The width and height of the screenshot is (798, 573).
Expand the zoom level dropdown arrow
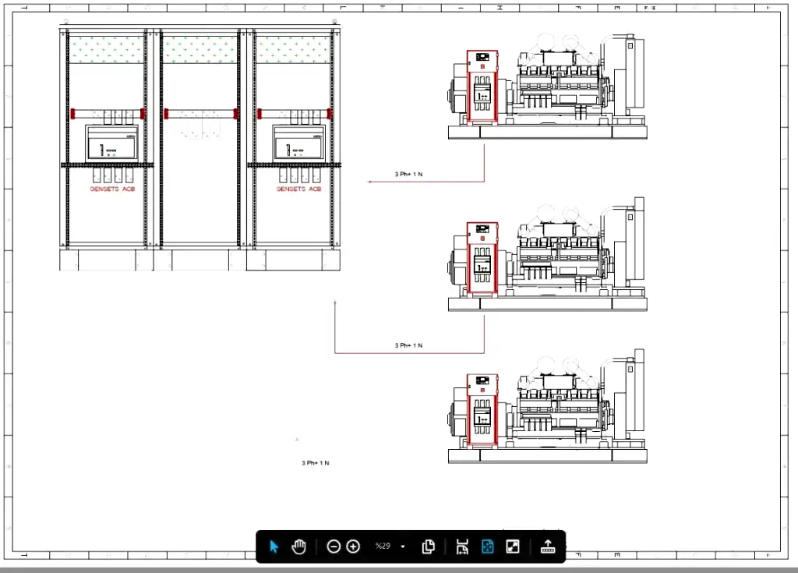point(403,546)
